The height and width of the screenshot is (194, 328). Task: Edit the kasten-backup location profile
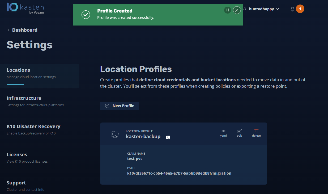[x=239, y=133]
